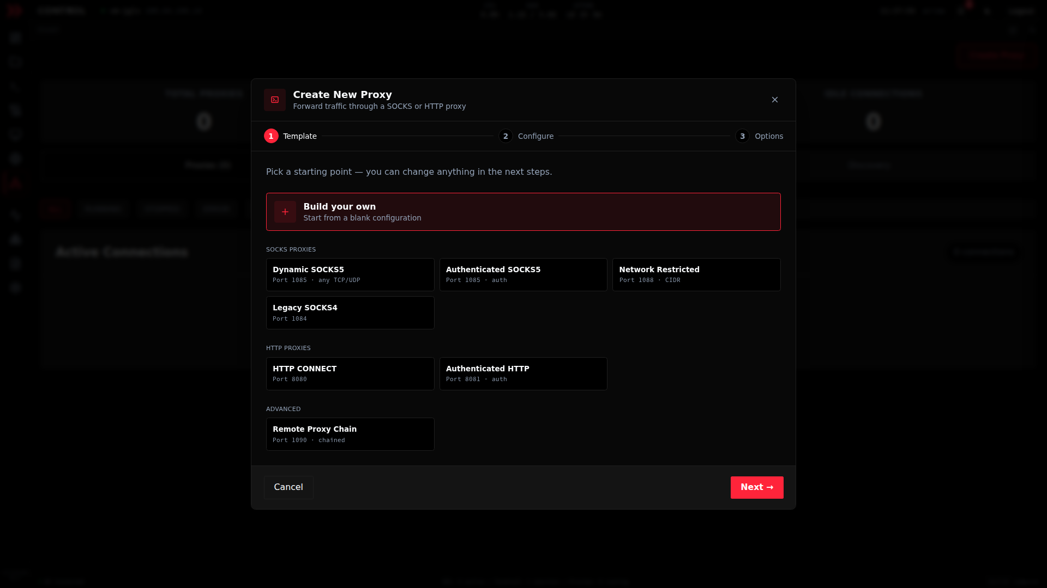Select the Remote Proxy Chain template
The height and width of the screenshot is (588, 1047).
(x=350, y=434)
